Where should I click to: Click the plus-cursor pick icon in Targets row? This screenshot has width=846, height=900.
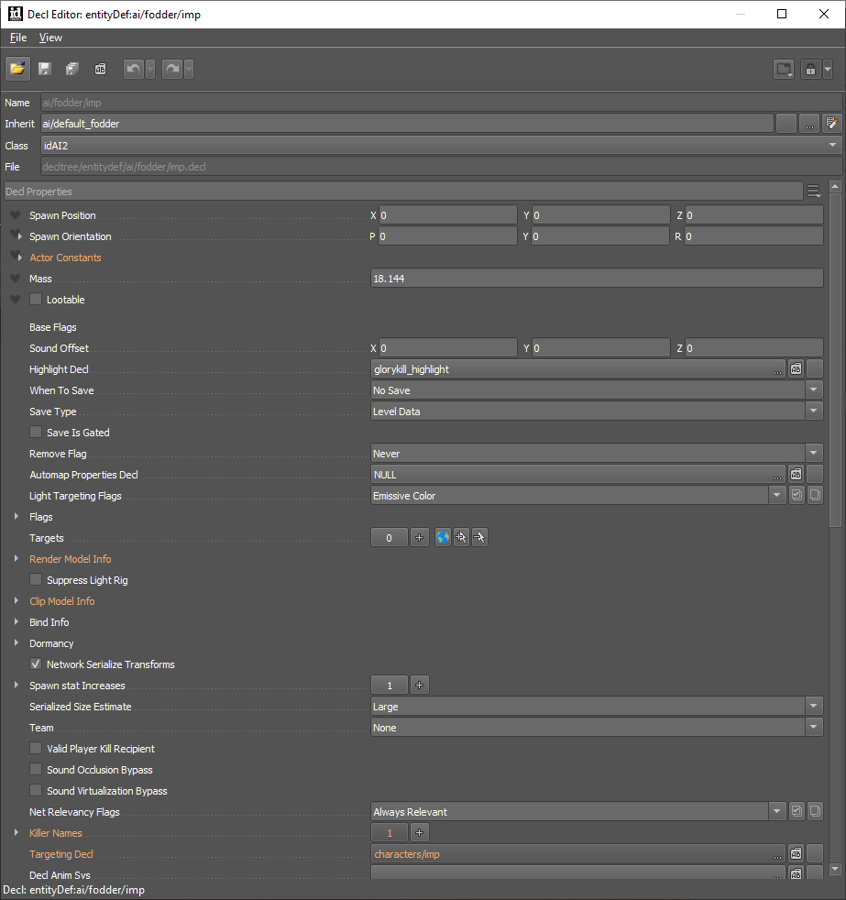tap(461, 538)
